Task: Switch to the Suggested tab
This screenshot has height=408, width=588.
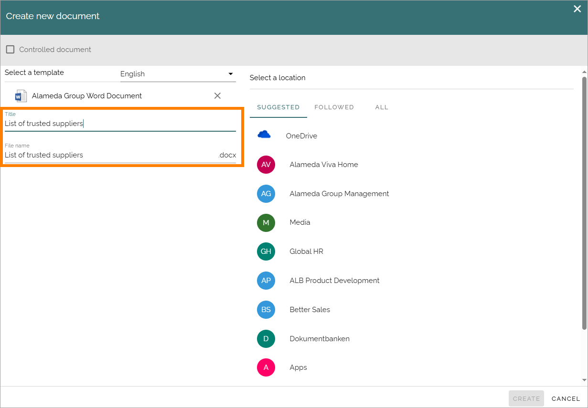Action: tap(278, 107)
